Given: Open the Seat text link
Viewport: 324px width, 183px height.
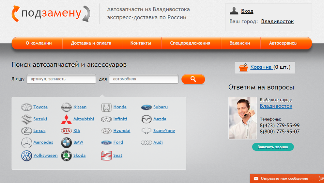Looking at the screenshot, I should [118, 155].
